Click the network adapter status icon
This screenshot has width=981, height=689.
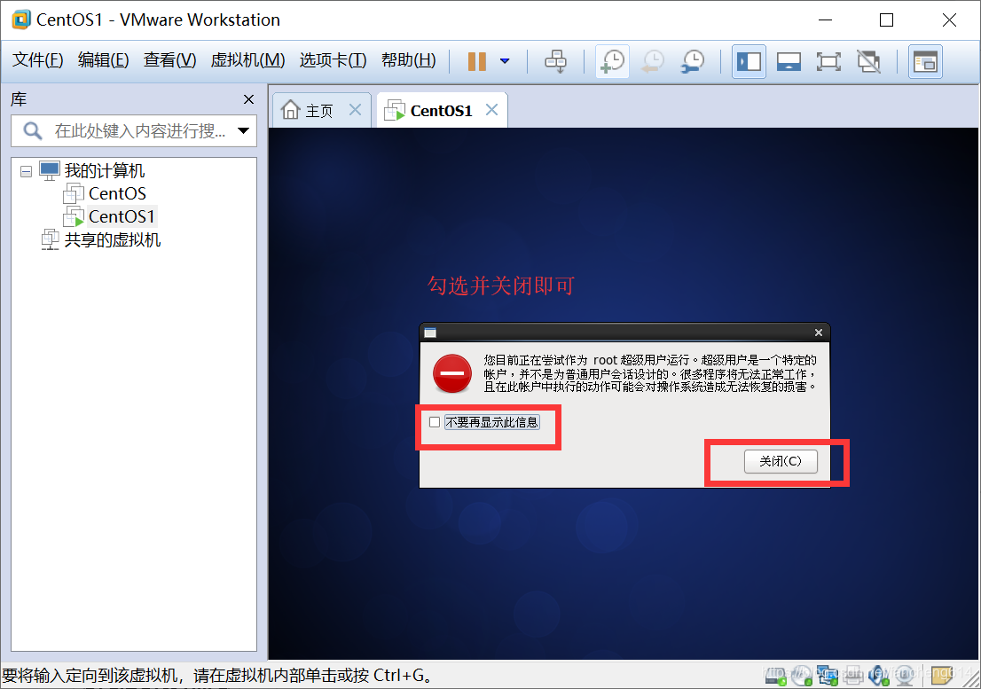point(827,675)
